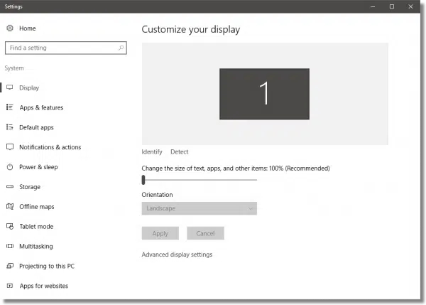Screen dimensions: 426x305
Task: Open the Display settings section
Action: [x=29, y=88]
